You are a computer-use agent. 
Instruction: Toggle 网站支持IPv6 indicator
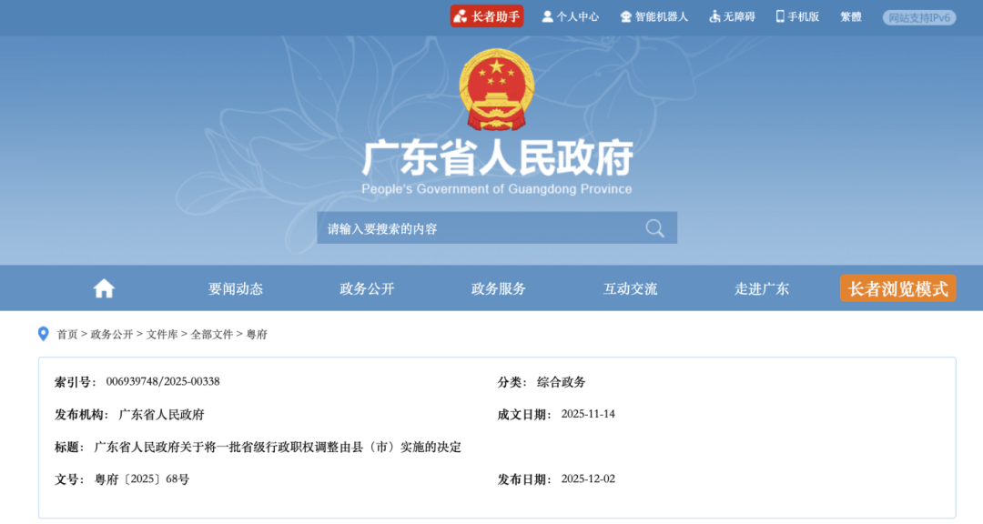(921, 15)
